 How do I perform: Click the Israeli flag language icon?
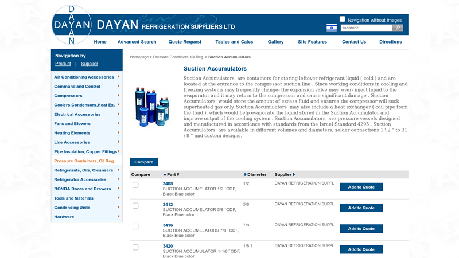click(332, 28)
